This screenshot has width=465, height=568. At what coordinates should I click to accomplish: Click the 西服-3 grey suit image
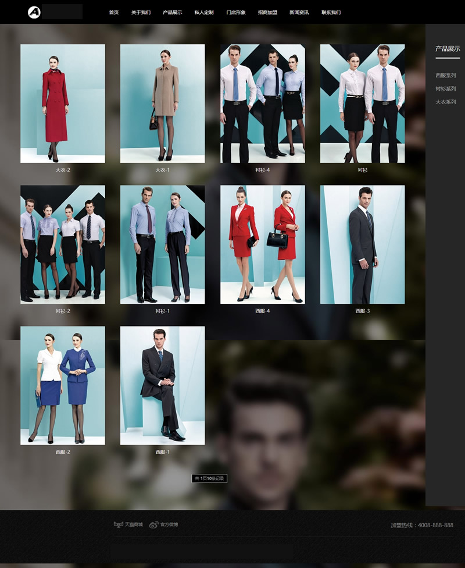click(363, 244)
